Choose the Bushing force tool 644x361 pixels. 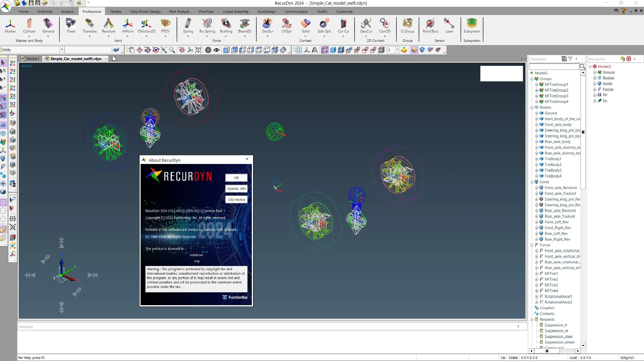pos(226,26)
